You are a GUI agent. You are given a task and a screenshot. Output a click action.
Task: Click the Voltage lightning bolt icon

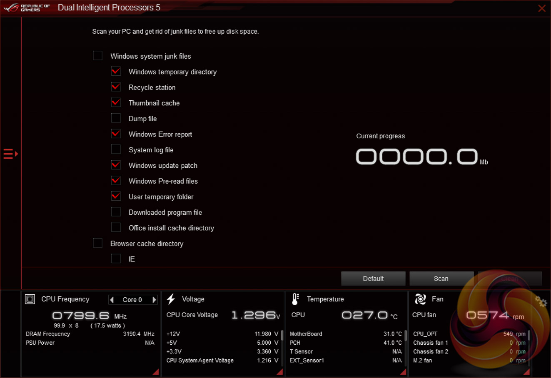click(x=171, y=299)
